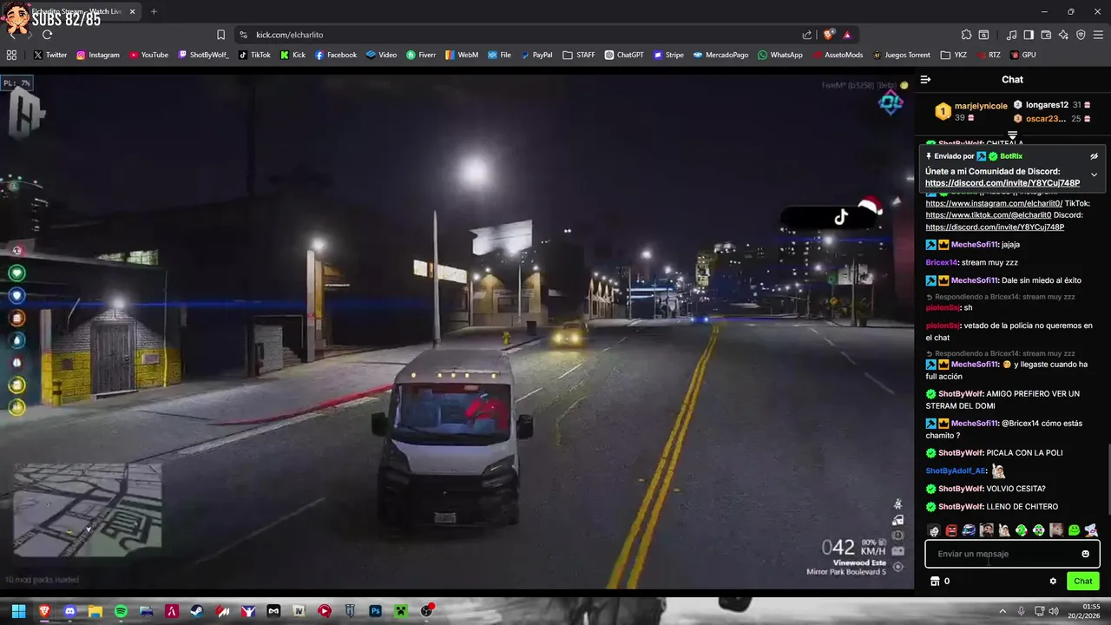Pick the first emote in quick row
1111x625 pixels.
934,530
